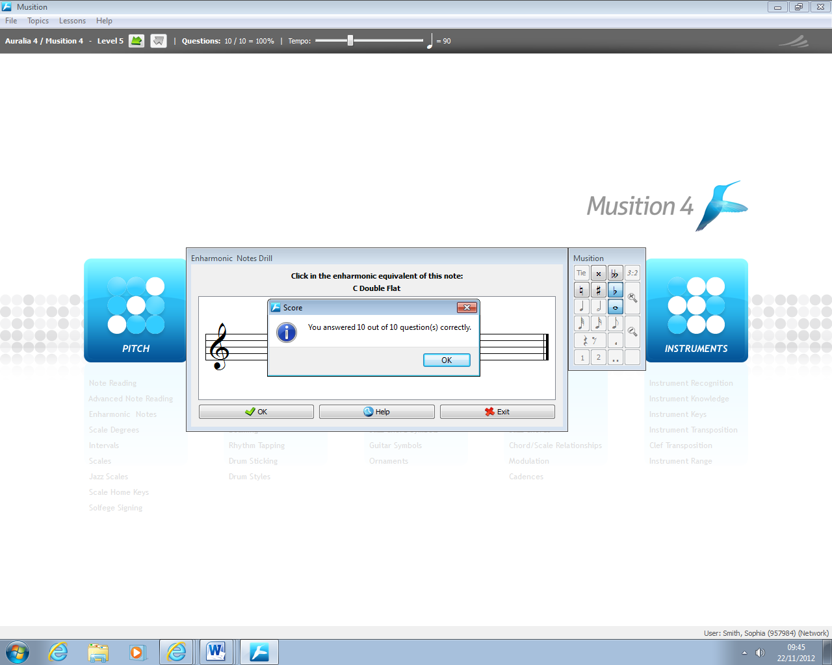Open Help in the Enharmonic Notes Drill
This screenshot has height=665, width=832.
click(x=377, y=412)
